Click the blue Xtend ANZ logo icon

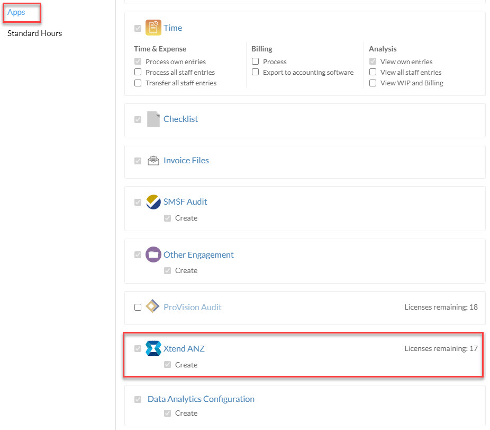(x=153, y=348)
